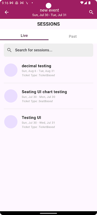Open Seating UI chart testing session
Viewport: 97px width, 215px height.
[x=48, y=96]
